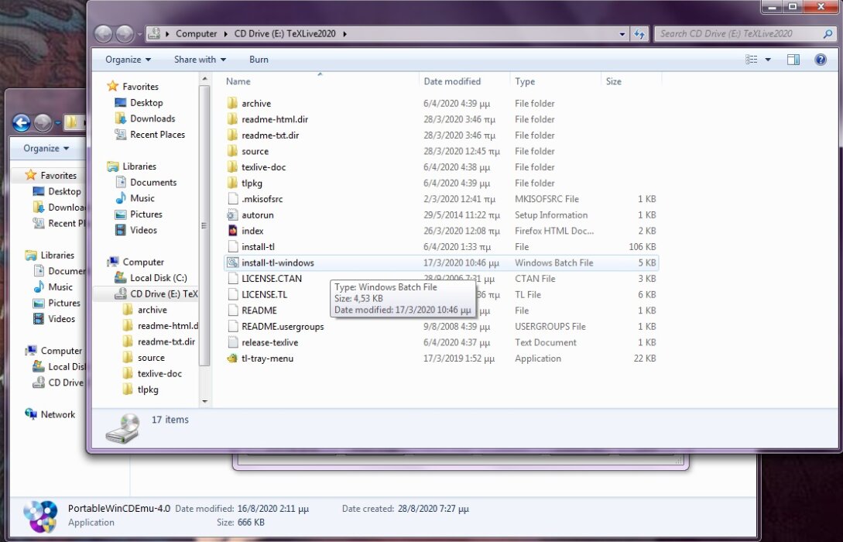Click the change your view button
Screen dimensions: 843x542
pos(752,60)
